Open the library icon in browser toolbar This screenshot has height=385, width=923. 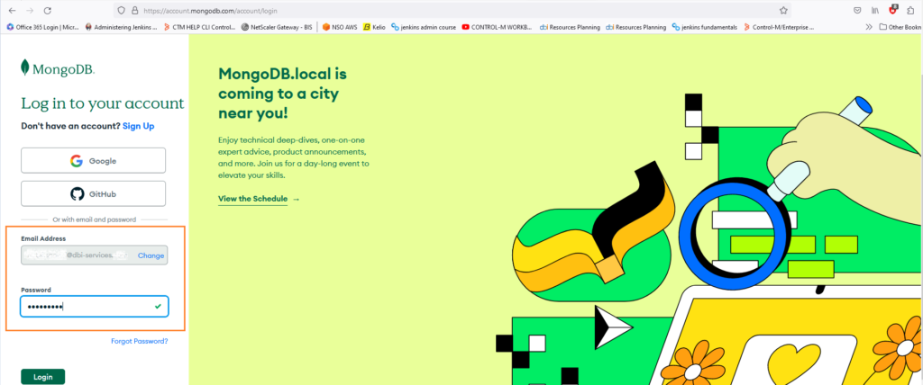(x=875, y=11)
